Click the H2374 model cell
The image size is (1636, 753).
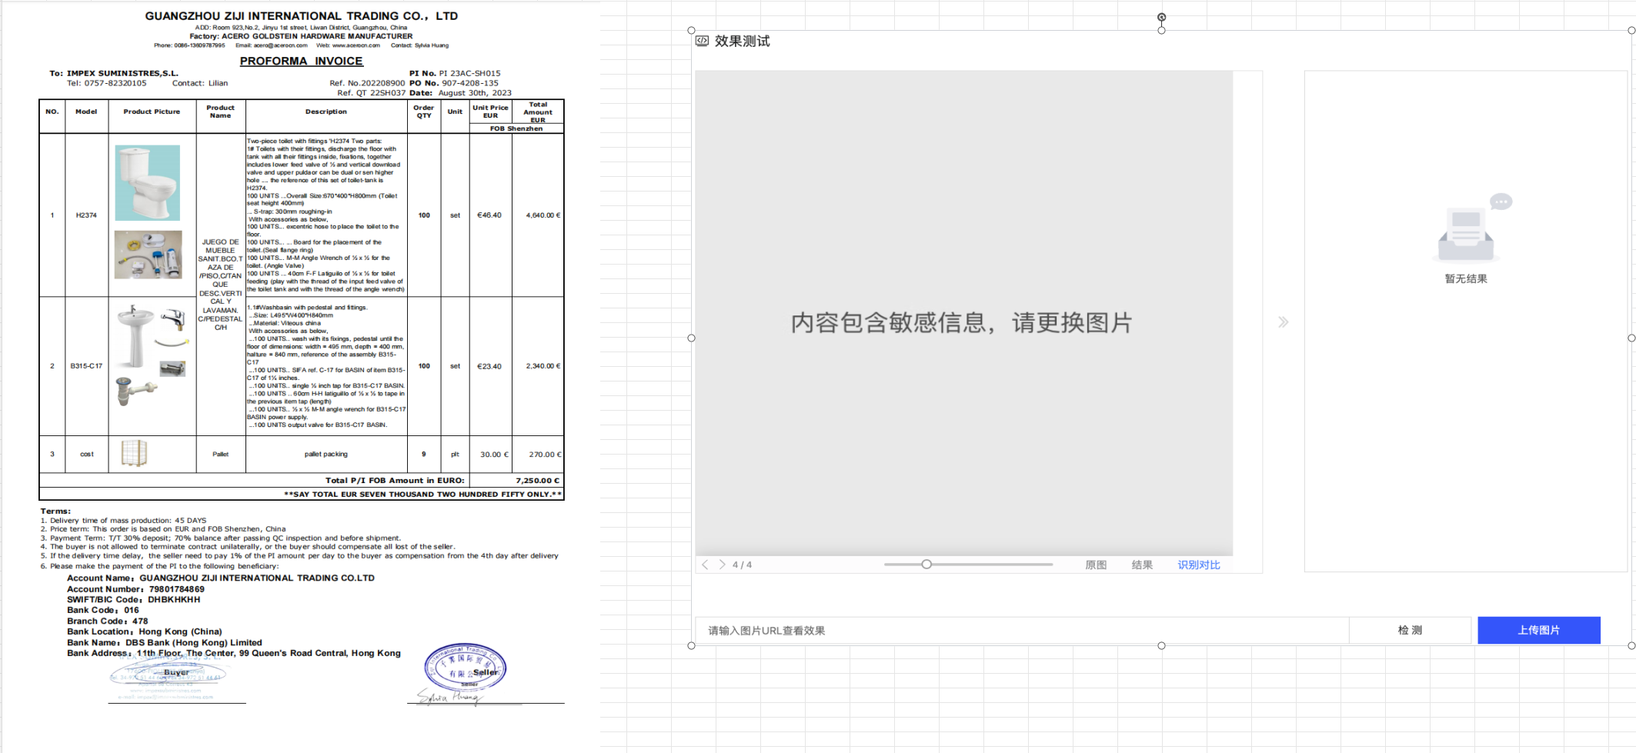tap(86, 215)
